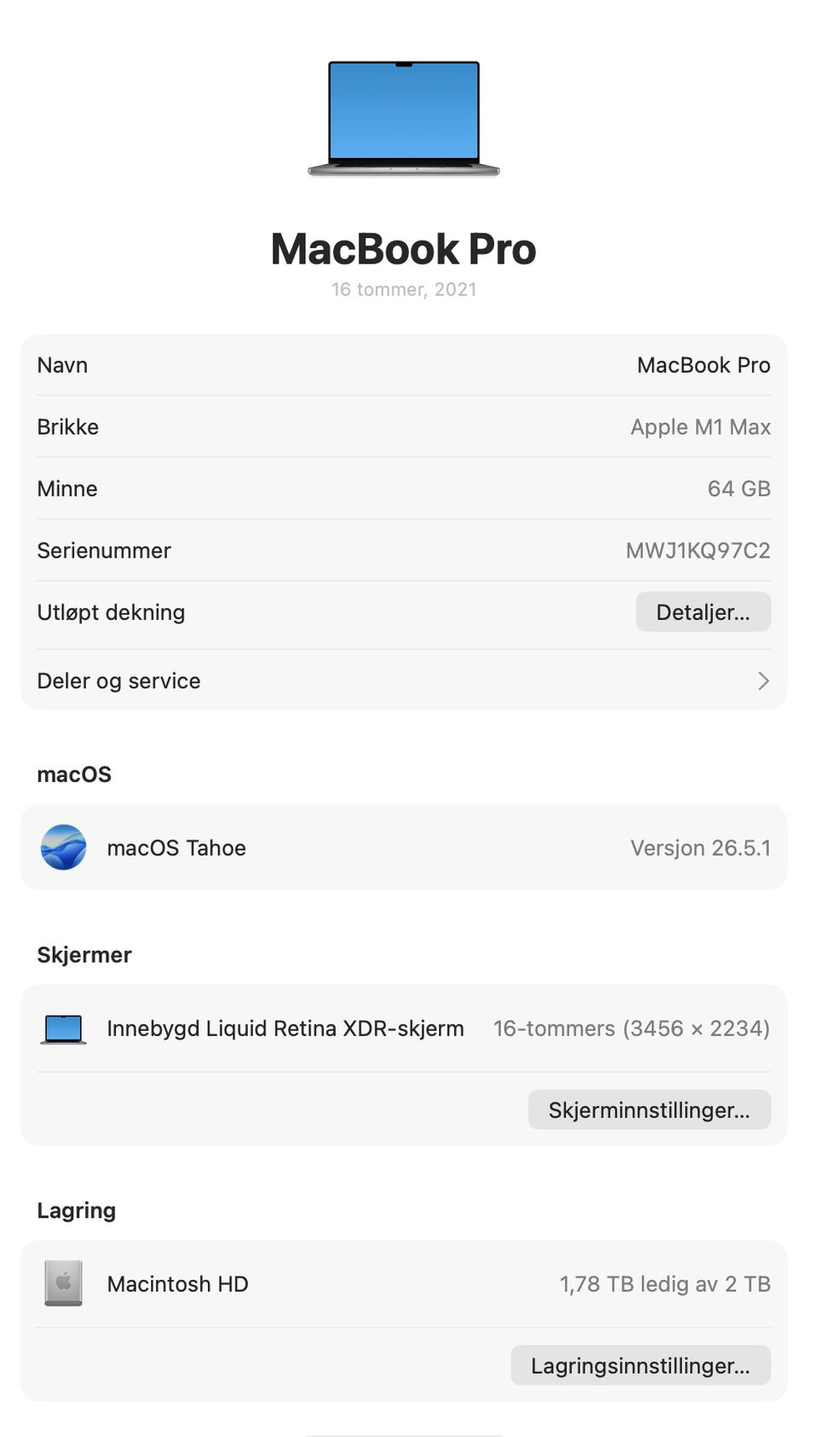Open the Deler og service row

pos(404,681)
